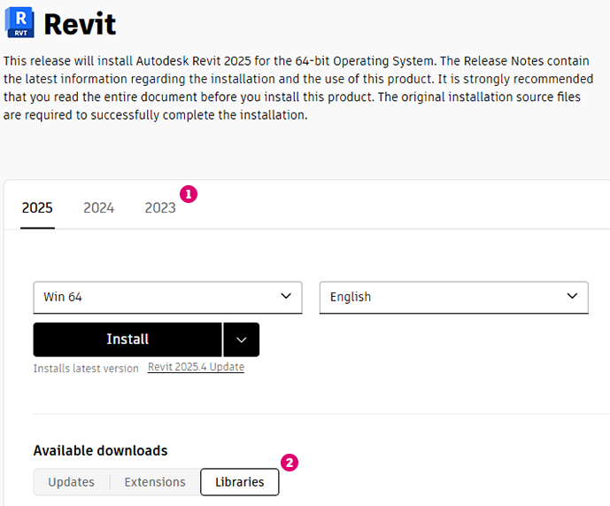Viewport: 610px width, 506px height.
Task: Select the Updates segment under Available downloads
Action: pos(72,482)
